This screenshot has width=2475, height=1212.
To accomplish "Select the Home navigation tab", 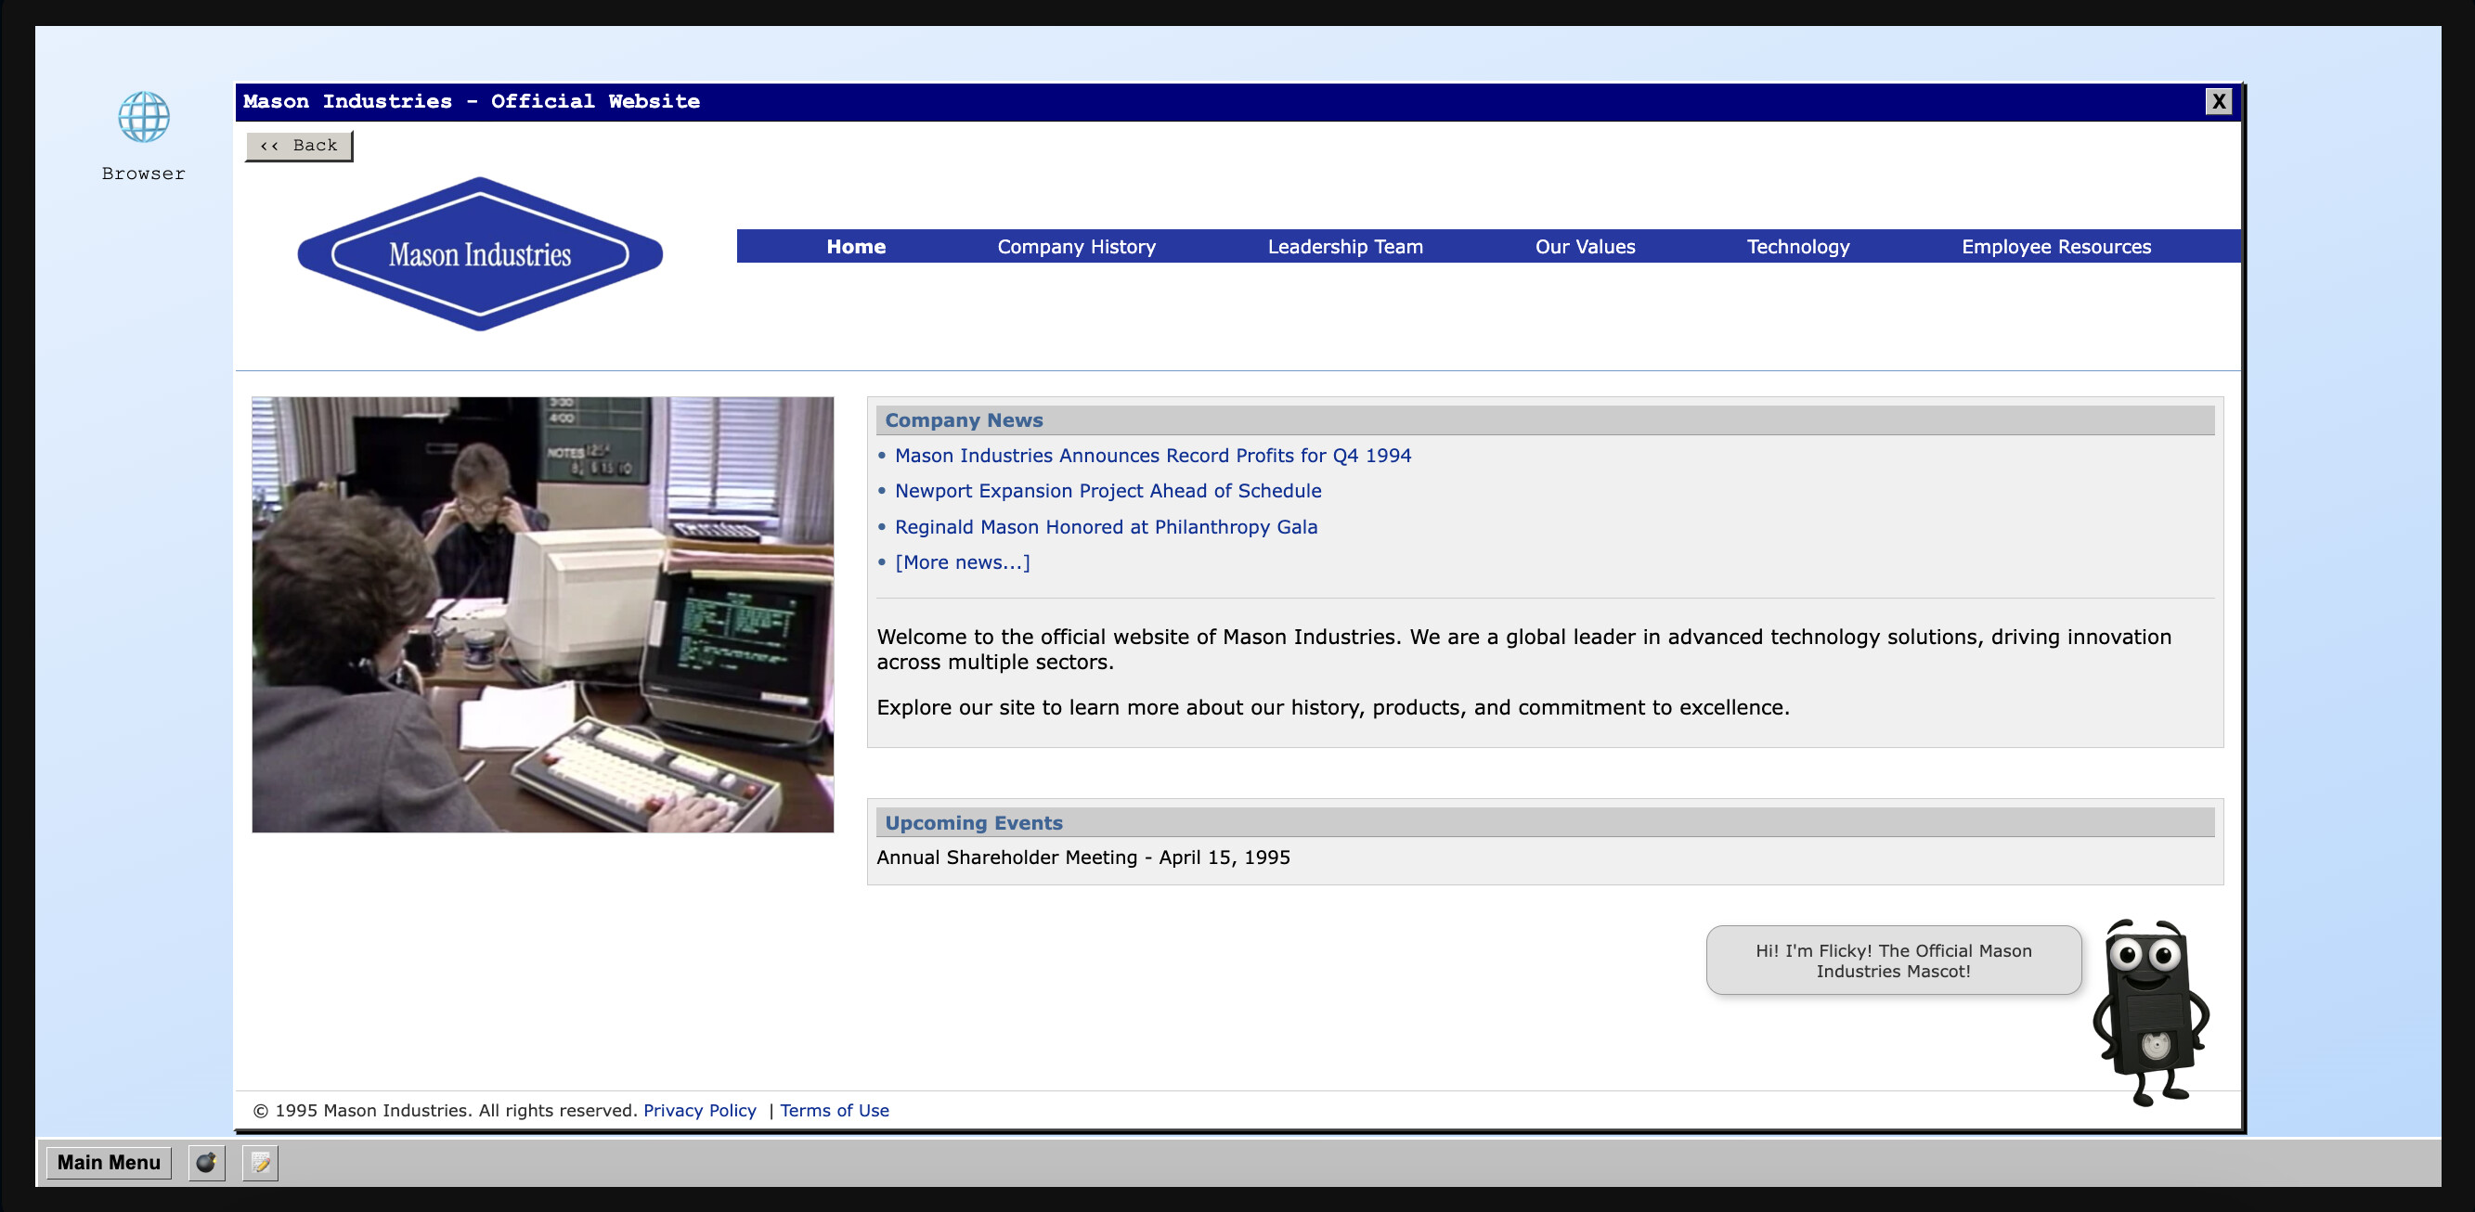I will pyautogui.click(x=855, y=247).
